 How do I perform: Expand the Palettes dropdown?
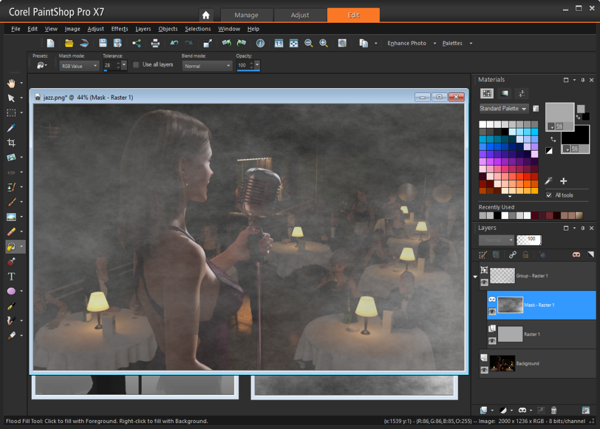pyautogui.click(x=470, y=43)
